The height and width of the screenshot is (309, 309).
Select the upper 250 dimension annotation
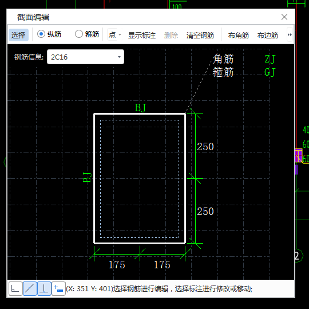(205, 147)
